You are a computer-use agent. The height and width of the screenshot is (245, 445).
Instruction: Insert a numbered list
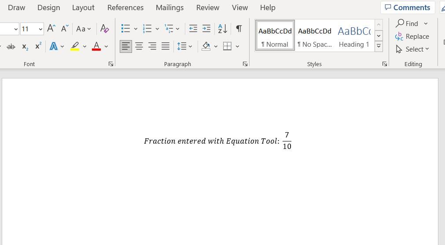(147, 29)
